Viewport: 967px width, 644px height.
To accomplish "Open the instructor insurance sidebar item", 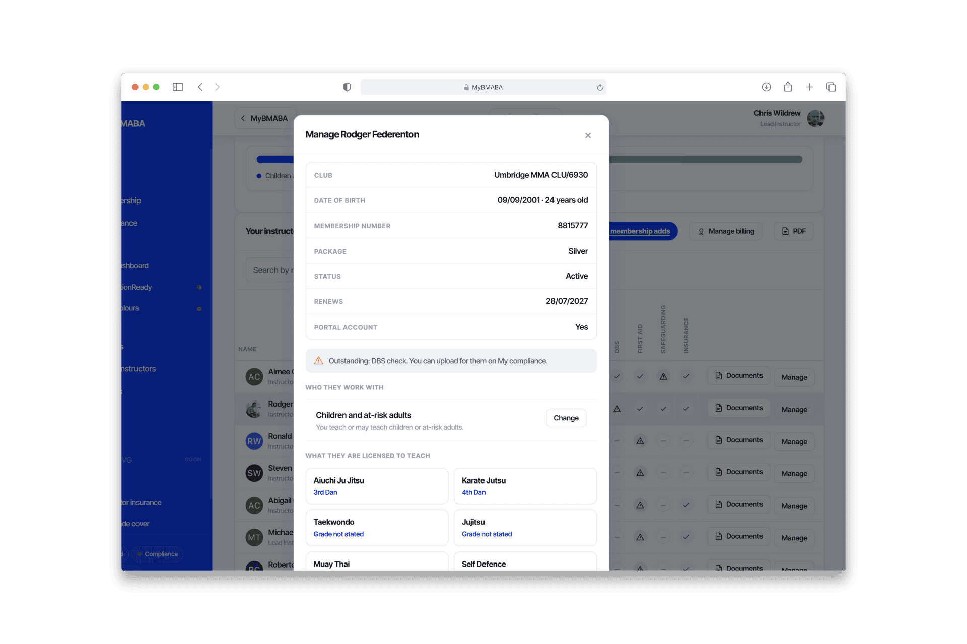I will tap(142, 503).
